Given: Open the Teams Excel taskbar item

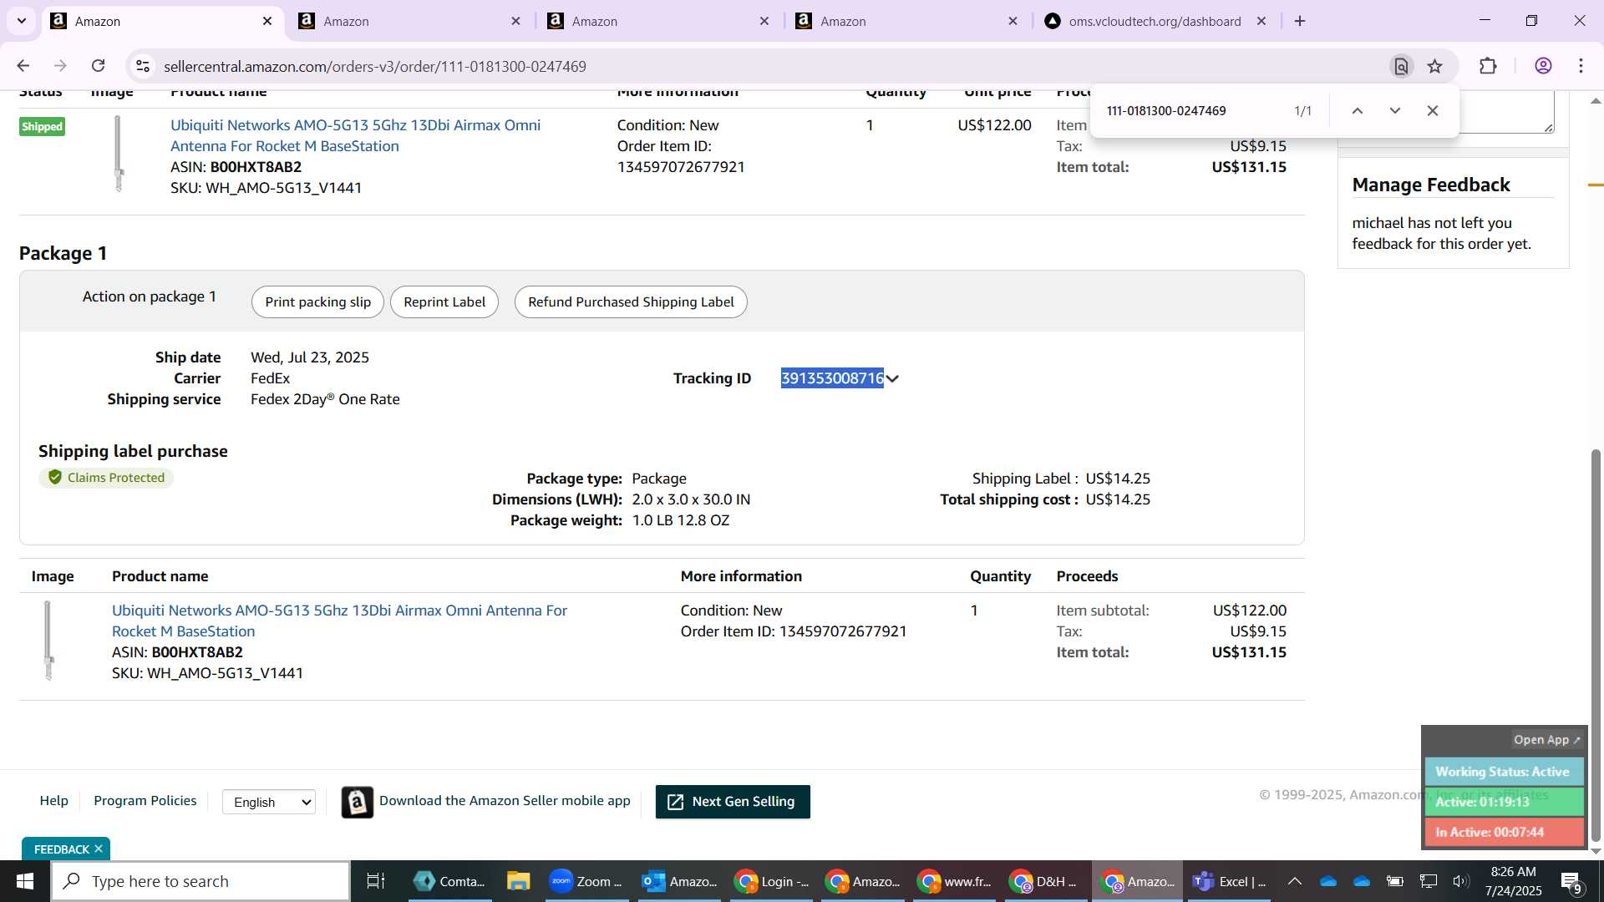Looking at the screenshot, I should coord(1229,881).
